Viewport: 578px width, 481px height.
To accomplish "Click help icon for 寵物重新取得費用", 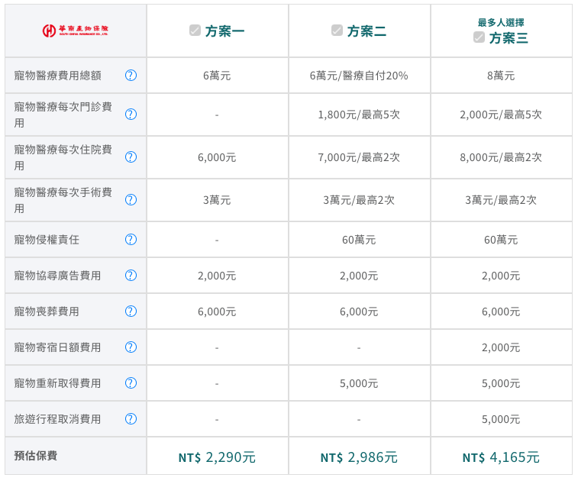I will 131,383.
